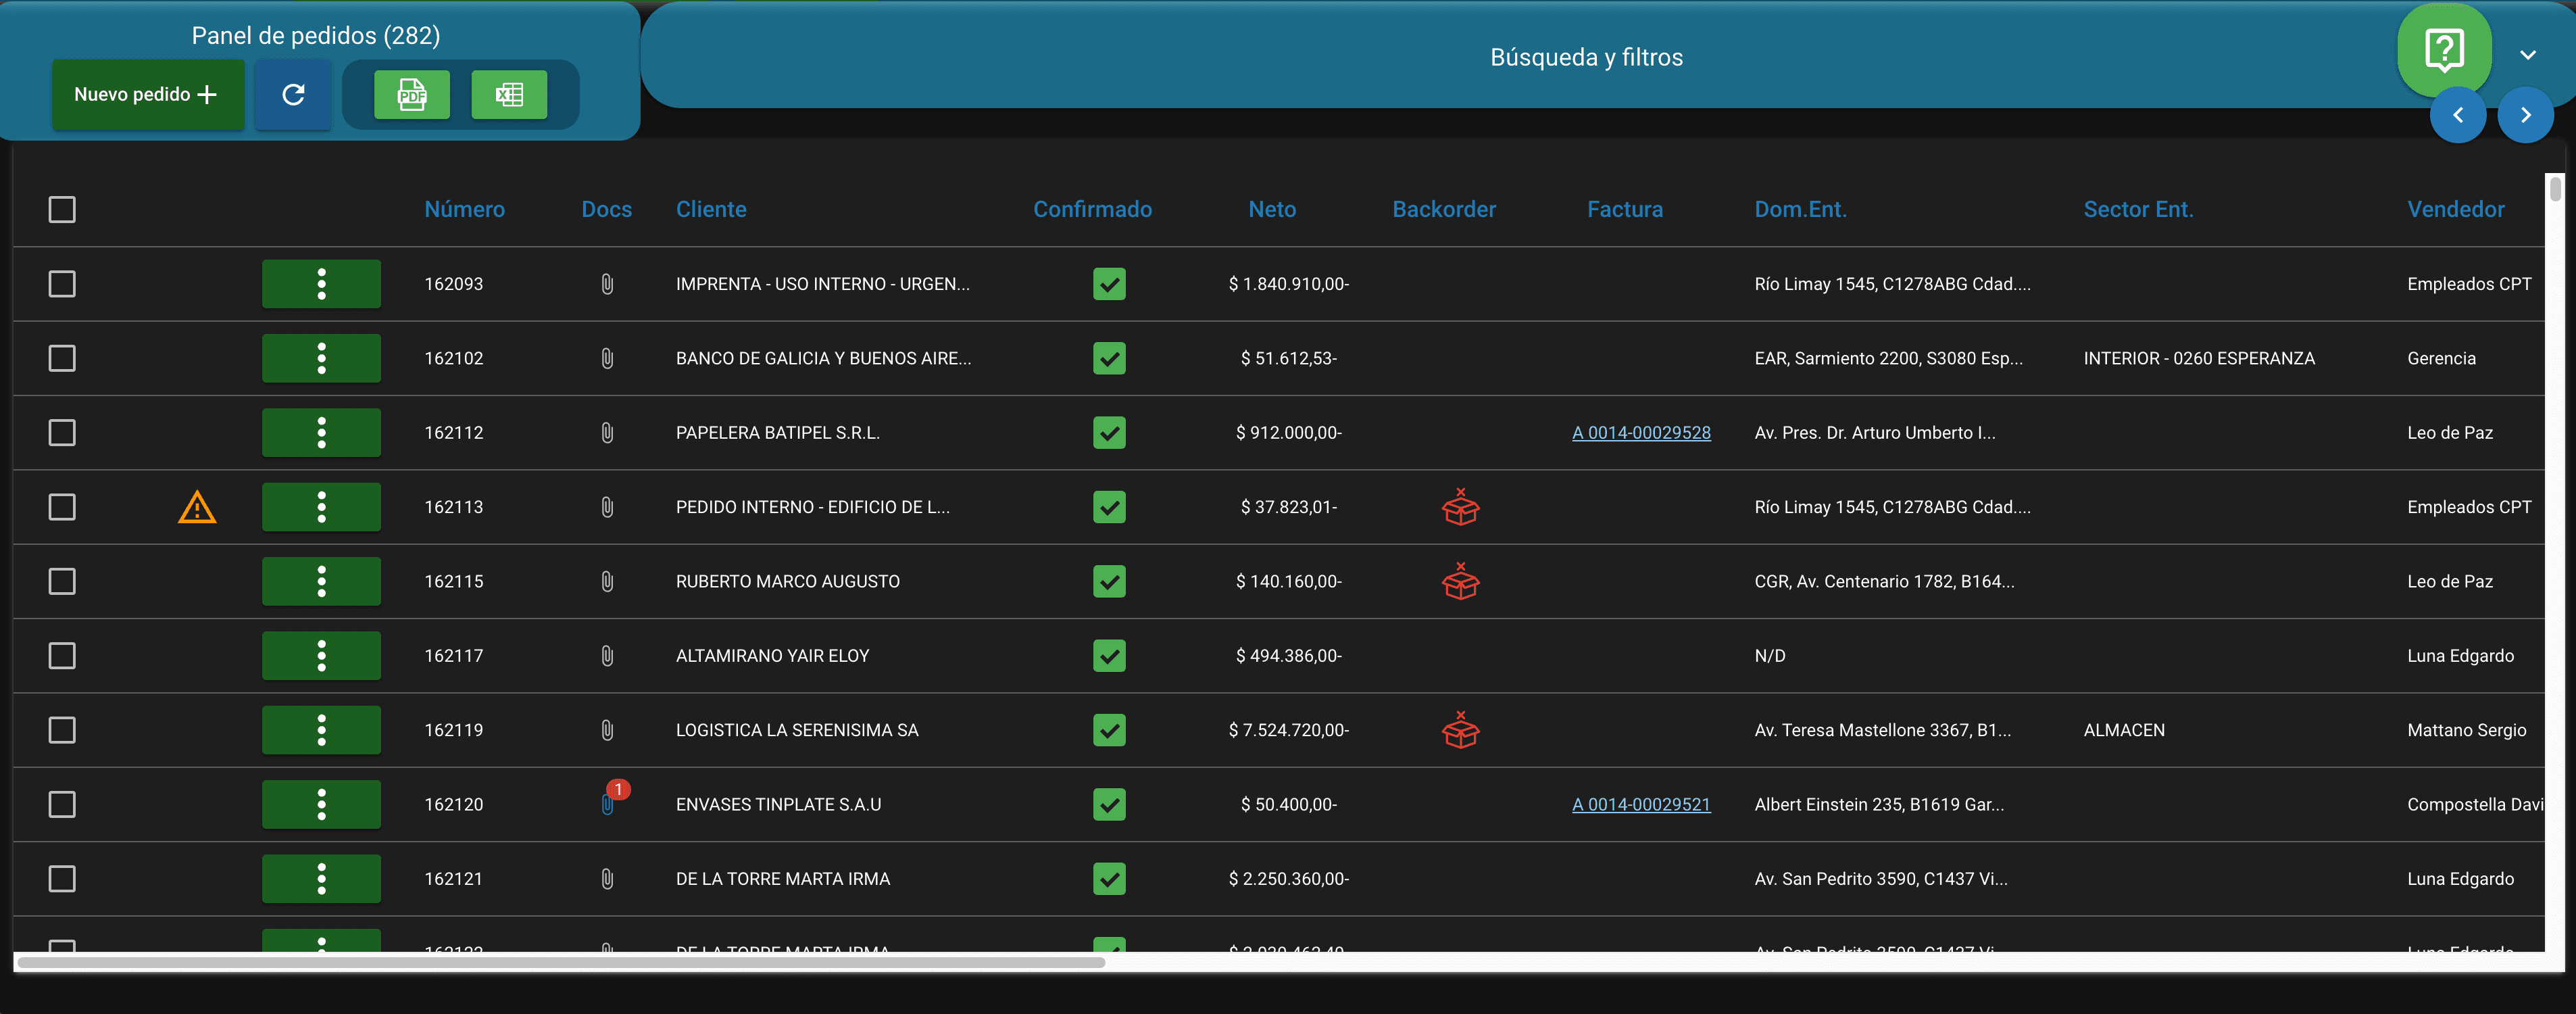This screenshot has width=2576, height=1014.
Task: Sort by the Número column header
Action: pos(464,210)
